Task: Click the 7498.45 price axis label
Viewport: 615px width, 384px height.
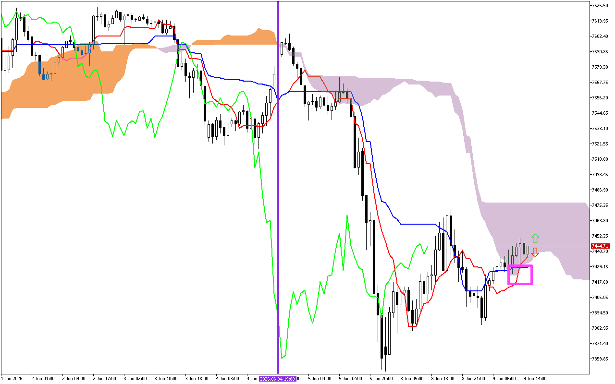Action: coord(601,174)
